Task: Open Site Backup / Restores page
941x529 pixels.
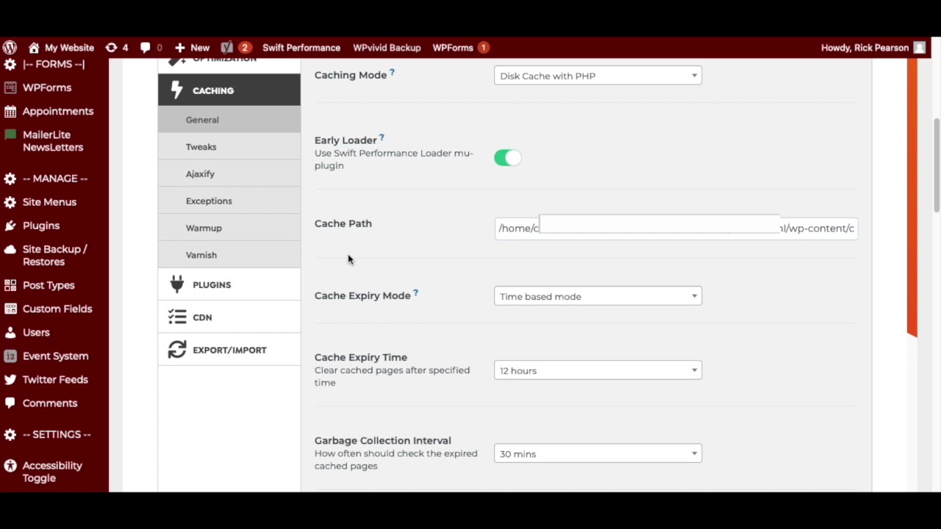Action: [54, 256]
